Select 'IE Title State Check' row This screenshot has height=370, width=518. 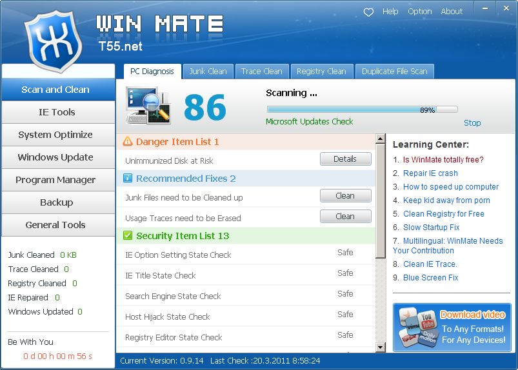(x=246, y=275)
